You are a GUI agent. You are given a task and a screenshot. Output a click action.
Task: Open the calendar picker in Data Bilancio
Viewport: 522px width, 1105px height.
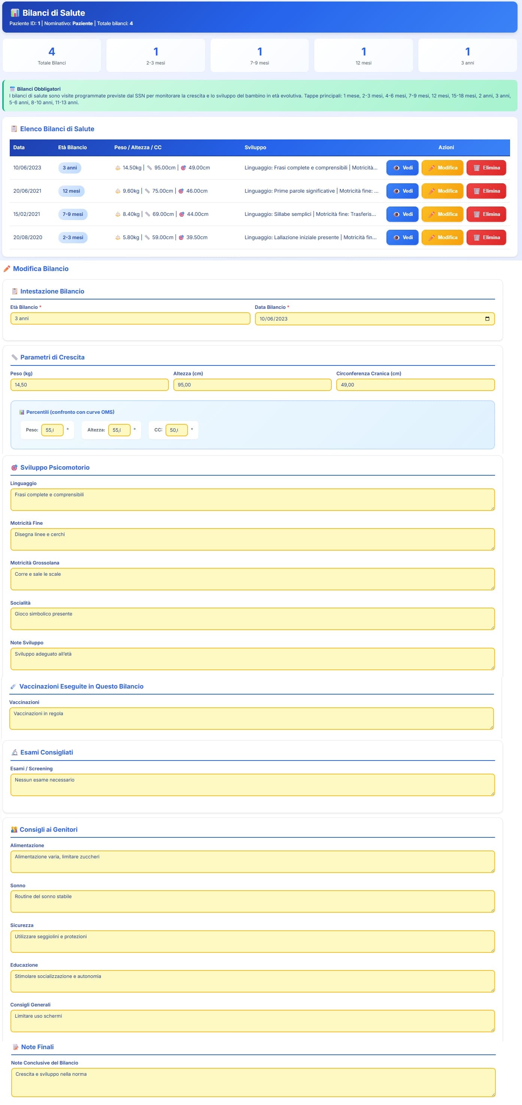click(x=487, y=319)
